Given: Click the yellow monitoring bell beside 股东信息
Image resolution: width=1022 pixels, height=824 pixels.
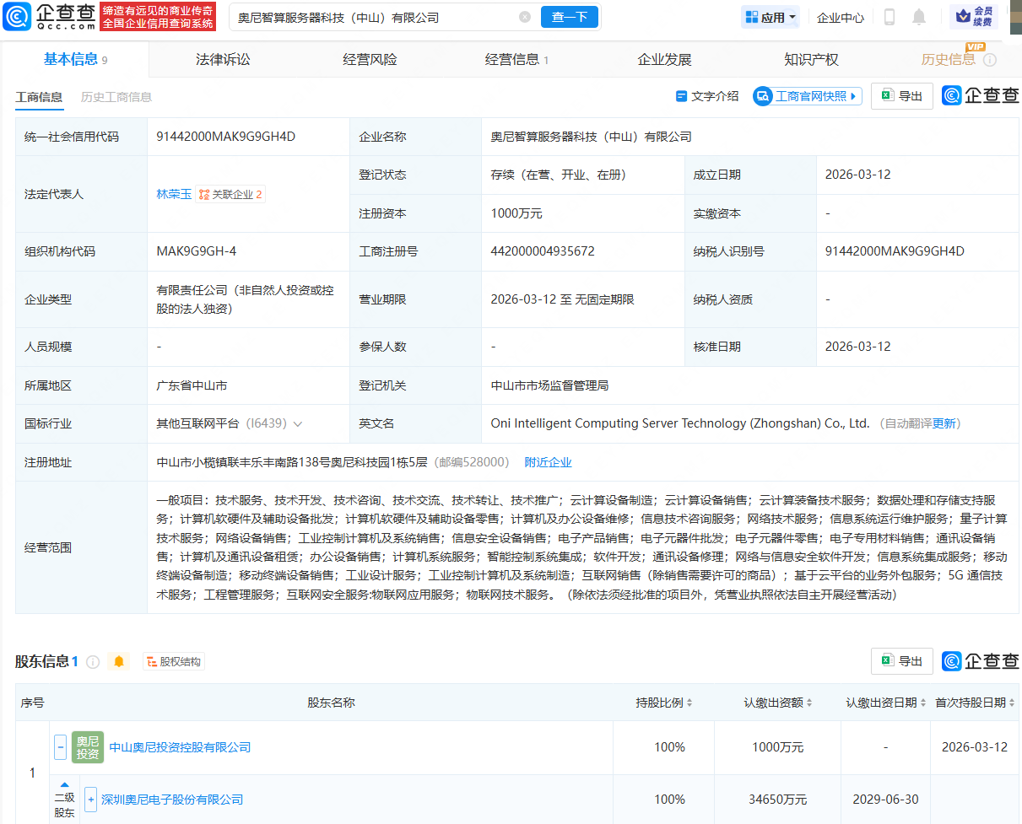Looking at the screenshot, I should [x=118, y=661].
